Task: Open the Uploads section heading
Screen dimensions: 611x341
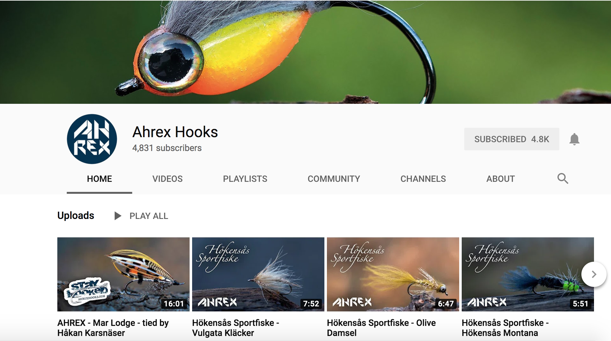Action: (76, 215)
